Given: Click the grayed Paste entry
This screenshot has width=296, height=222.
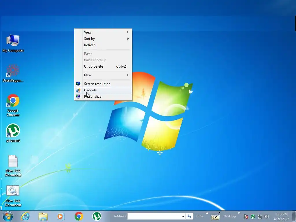Looking at the screenshot, I should coord(103,54).
